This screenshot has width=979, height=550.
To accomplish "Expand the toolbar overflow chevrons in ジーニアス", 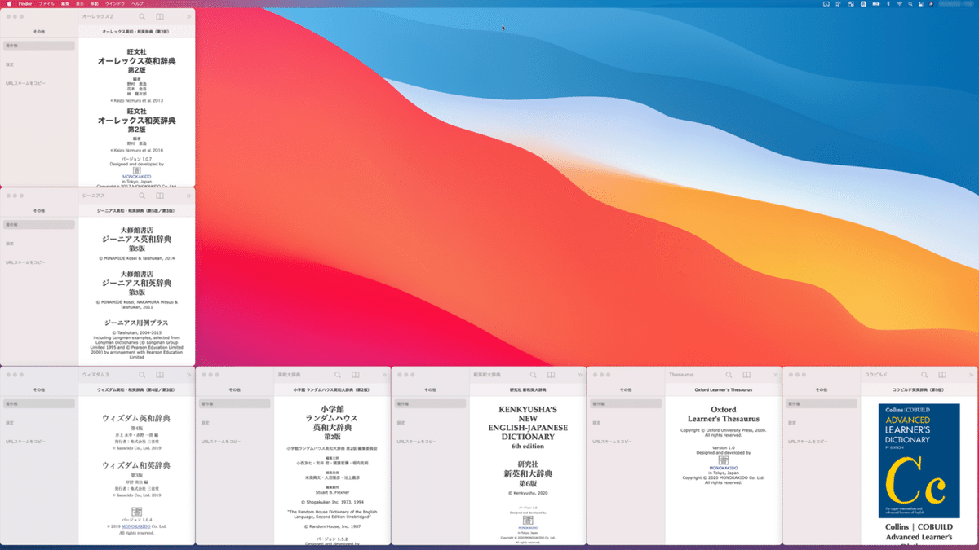I will [x=189, y=196].
